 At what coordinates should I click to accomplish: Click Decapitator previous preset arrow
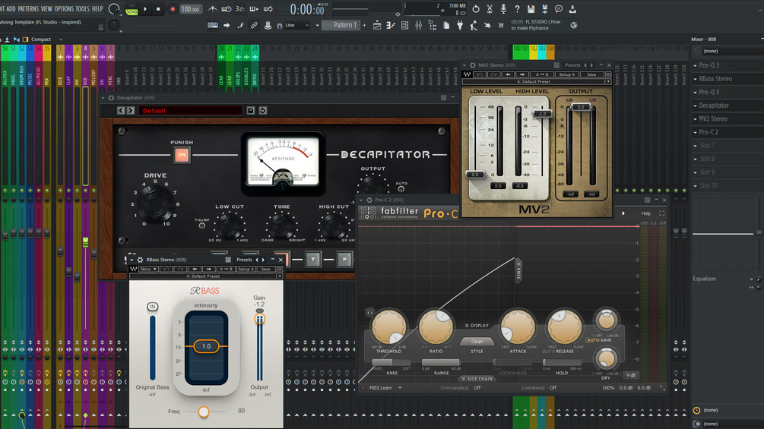[121, 110]
